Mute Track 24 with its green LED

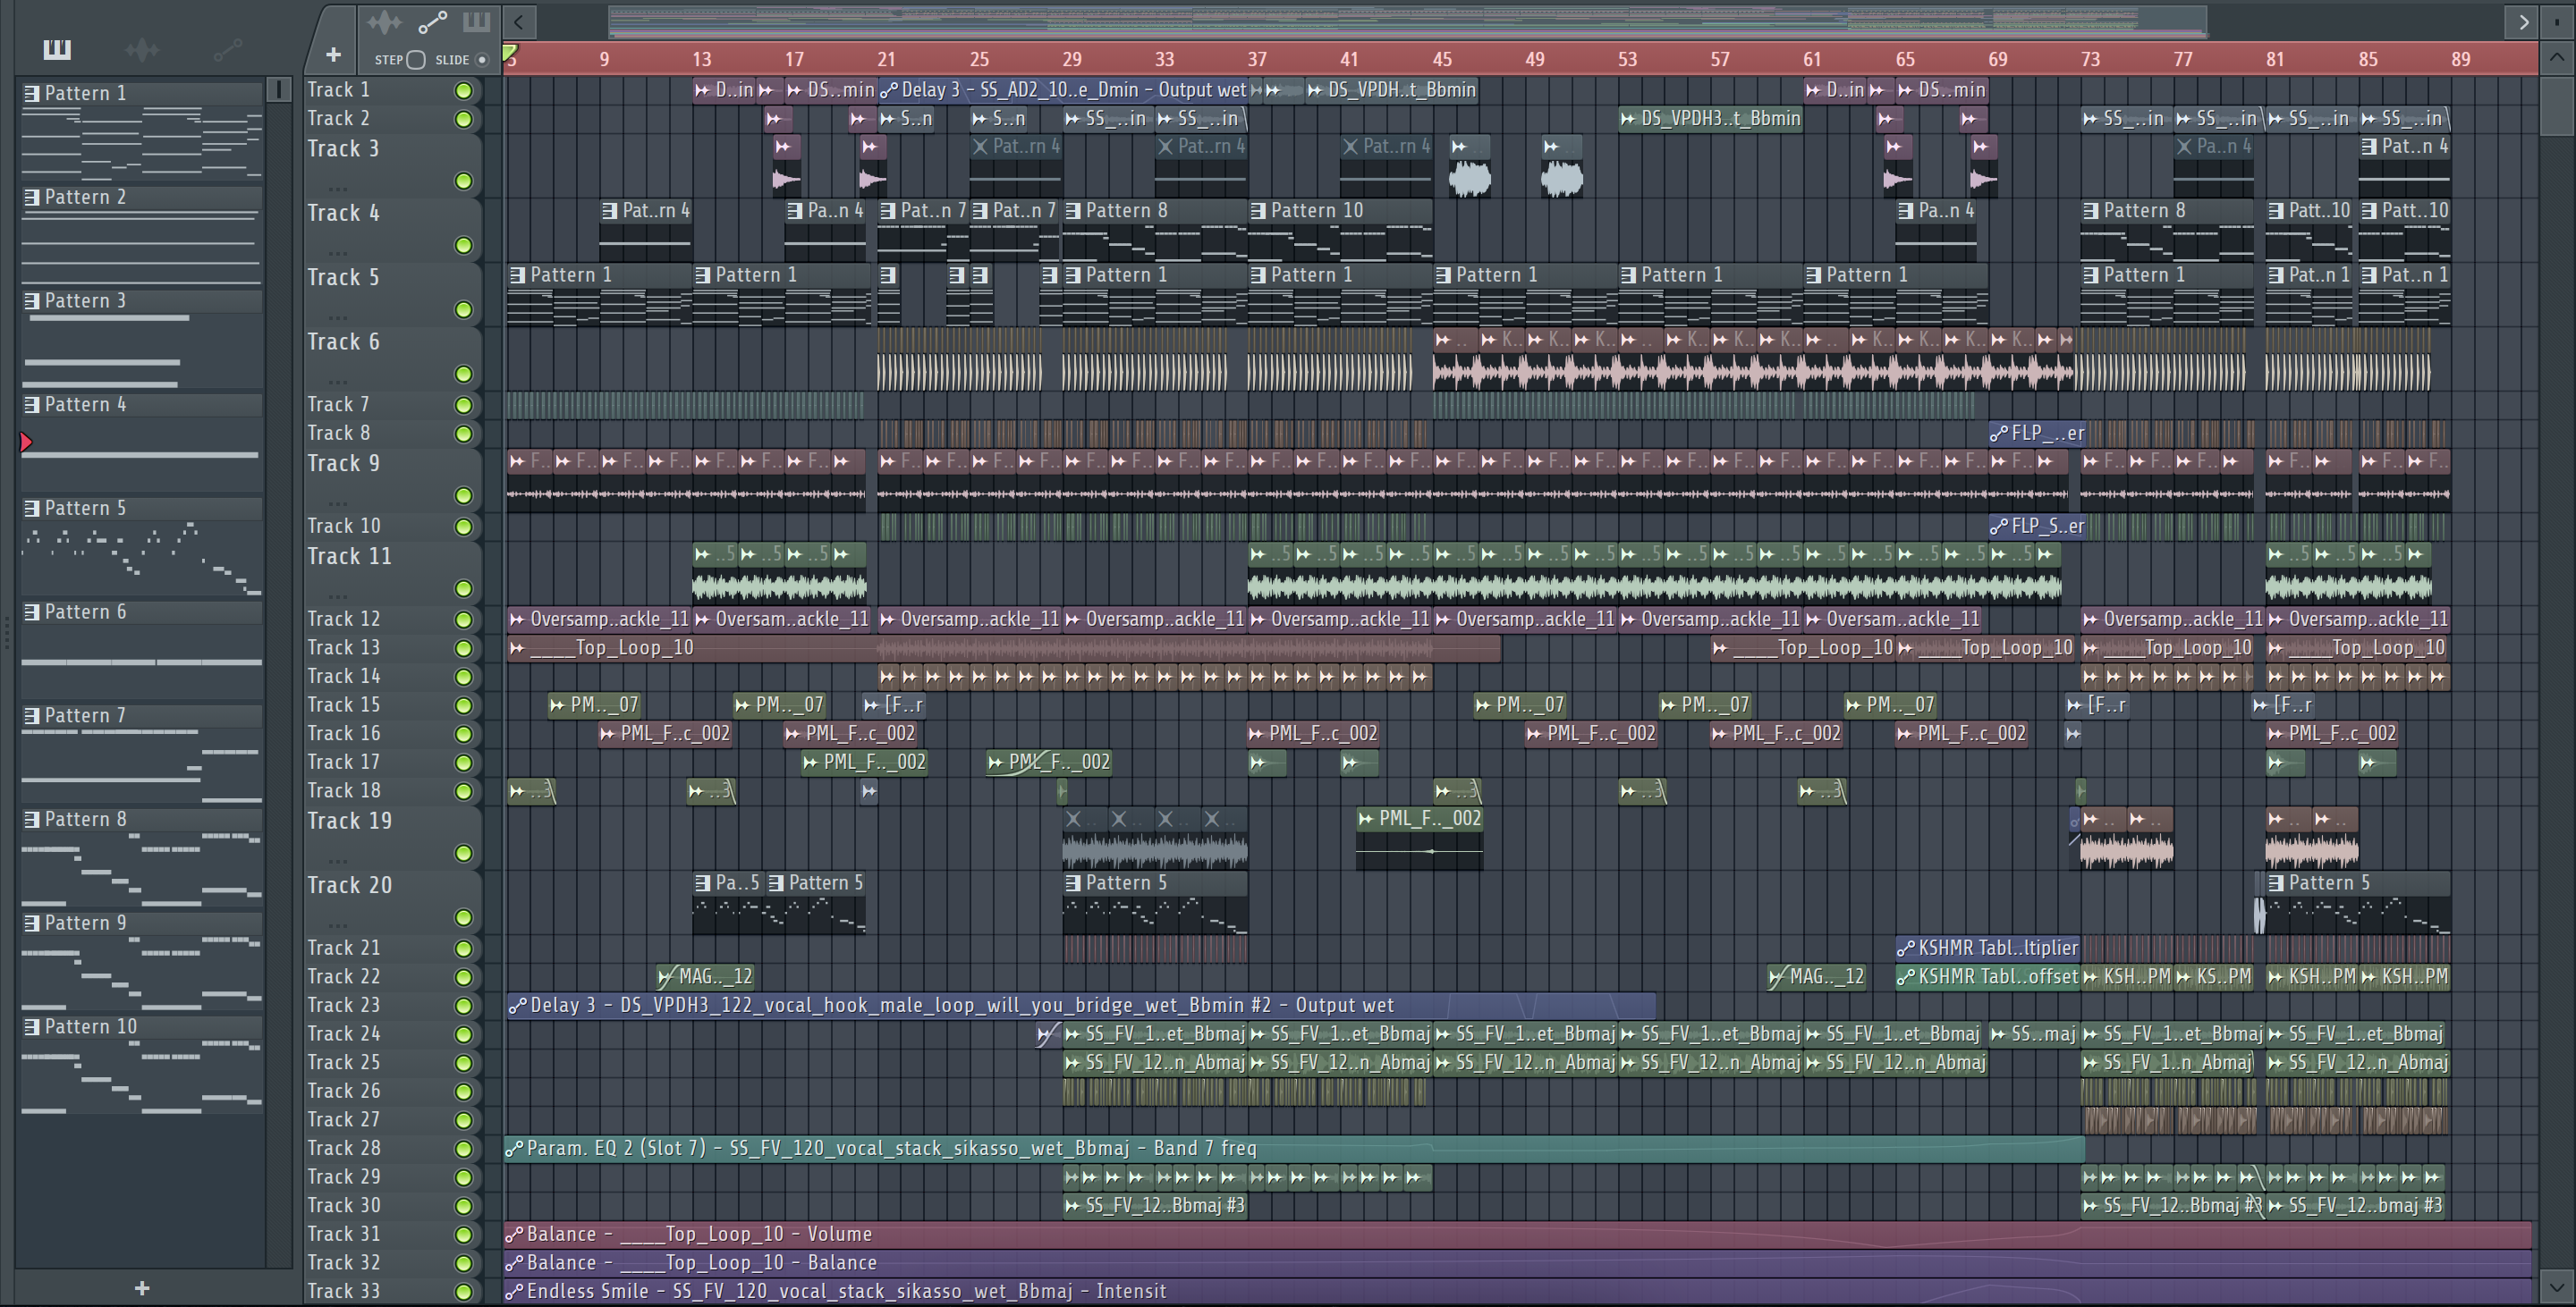click(463, 1034)
